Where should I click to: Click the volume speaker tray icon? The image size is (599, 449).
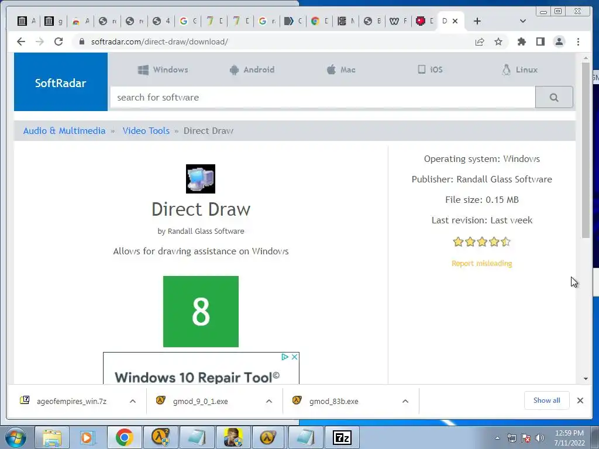coord(540,438)
